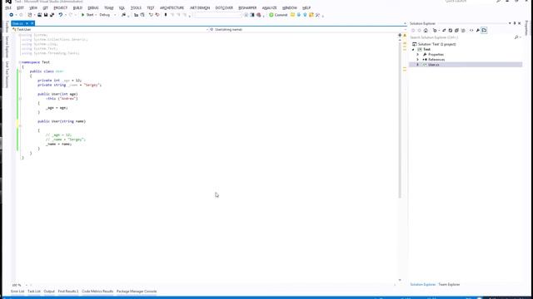Open the FILE menu
533x299 pixels.
8,7
